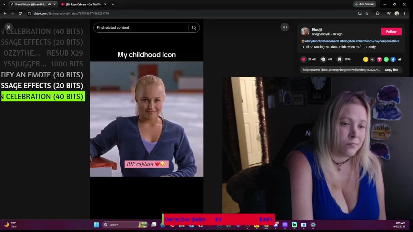Save video with the bookmark icon

coord(340,59)
